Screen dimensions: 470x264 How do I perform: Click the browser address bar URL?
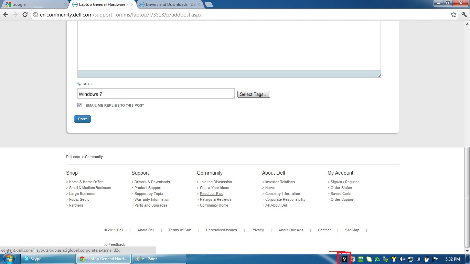coord(121,15)
